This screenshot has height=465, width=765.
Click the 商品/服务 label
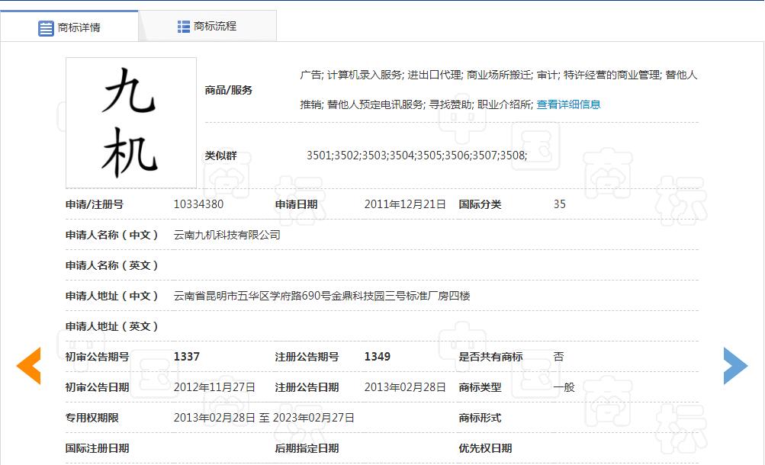228,90
